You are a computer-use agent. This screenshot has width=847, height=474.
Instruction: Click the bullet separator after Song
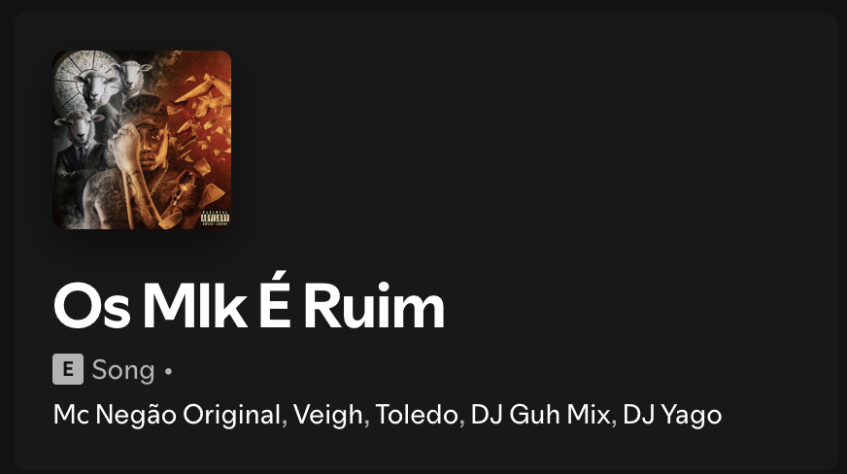[x=168, y=371]
